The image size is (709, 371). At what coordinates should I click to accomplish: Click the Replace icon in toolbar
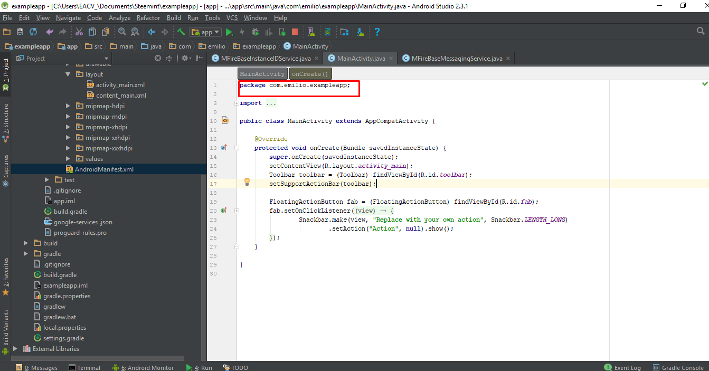pyautogui.click(x=135, y=32)
